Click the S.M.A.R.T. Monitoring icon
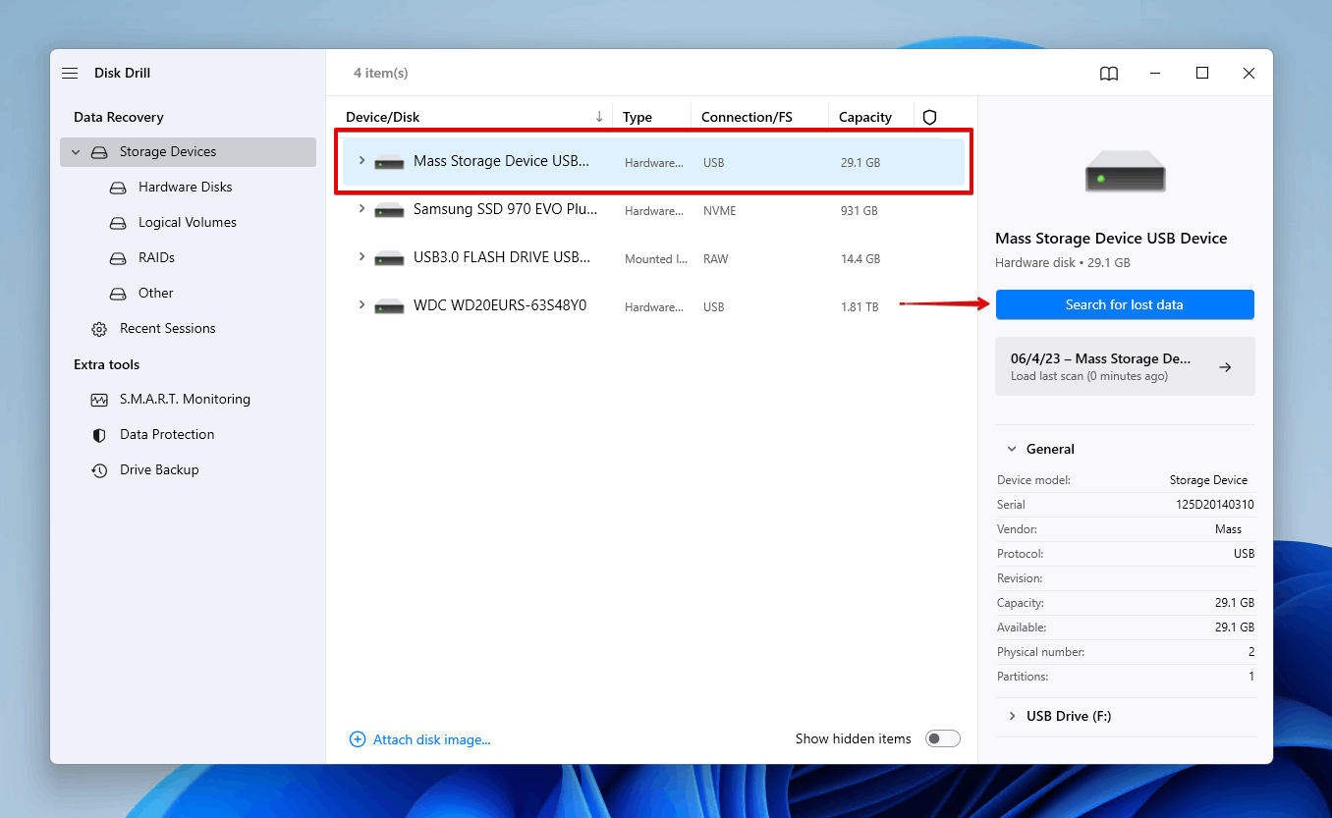 (x=99, y=400)
